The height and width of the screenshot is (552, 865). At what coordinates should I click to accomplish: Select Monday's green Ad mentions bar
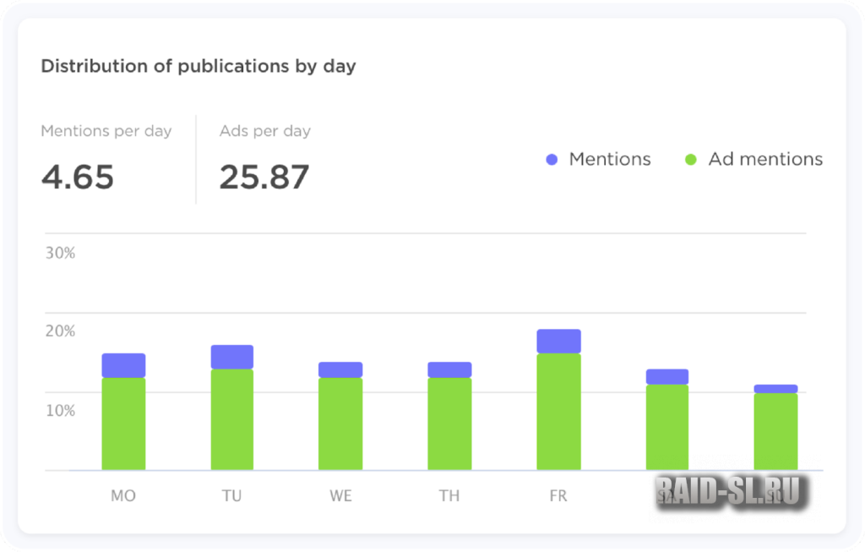click(x=123, y=424)
